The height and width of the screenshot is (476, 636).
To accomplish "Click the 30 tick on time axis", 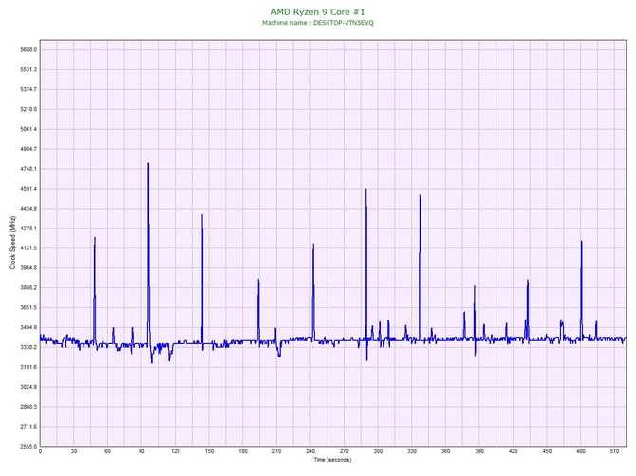I will click(x=74, y=451).
